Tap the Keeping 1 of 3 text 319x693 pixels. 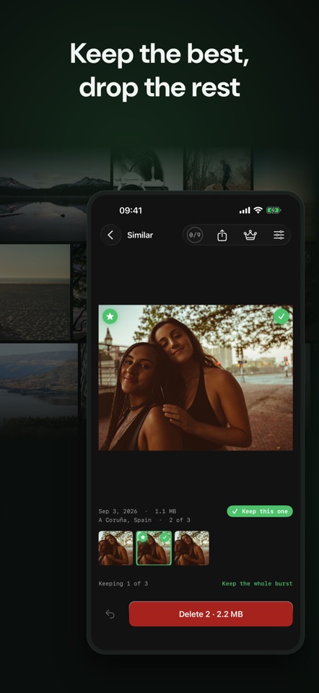pyautogui.click(x=123, y=583)
